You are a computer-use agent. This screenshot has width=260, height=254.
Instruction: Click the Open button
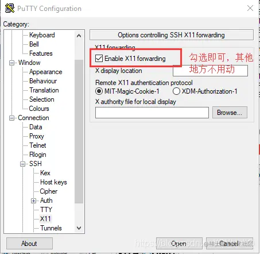click(x=179, y=243)
